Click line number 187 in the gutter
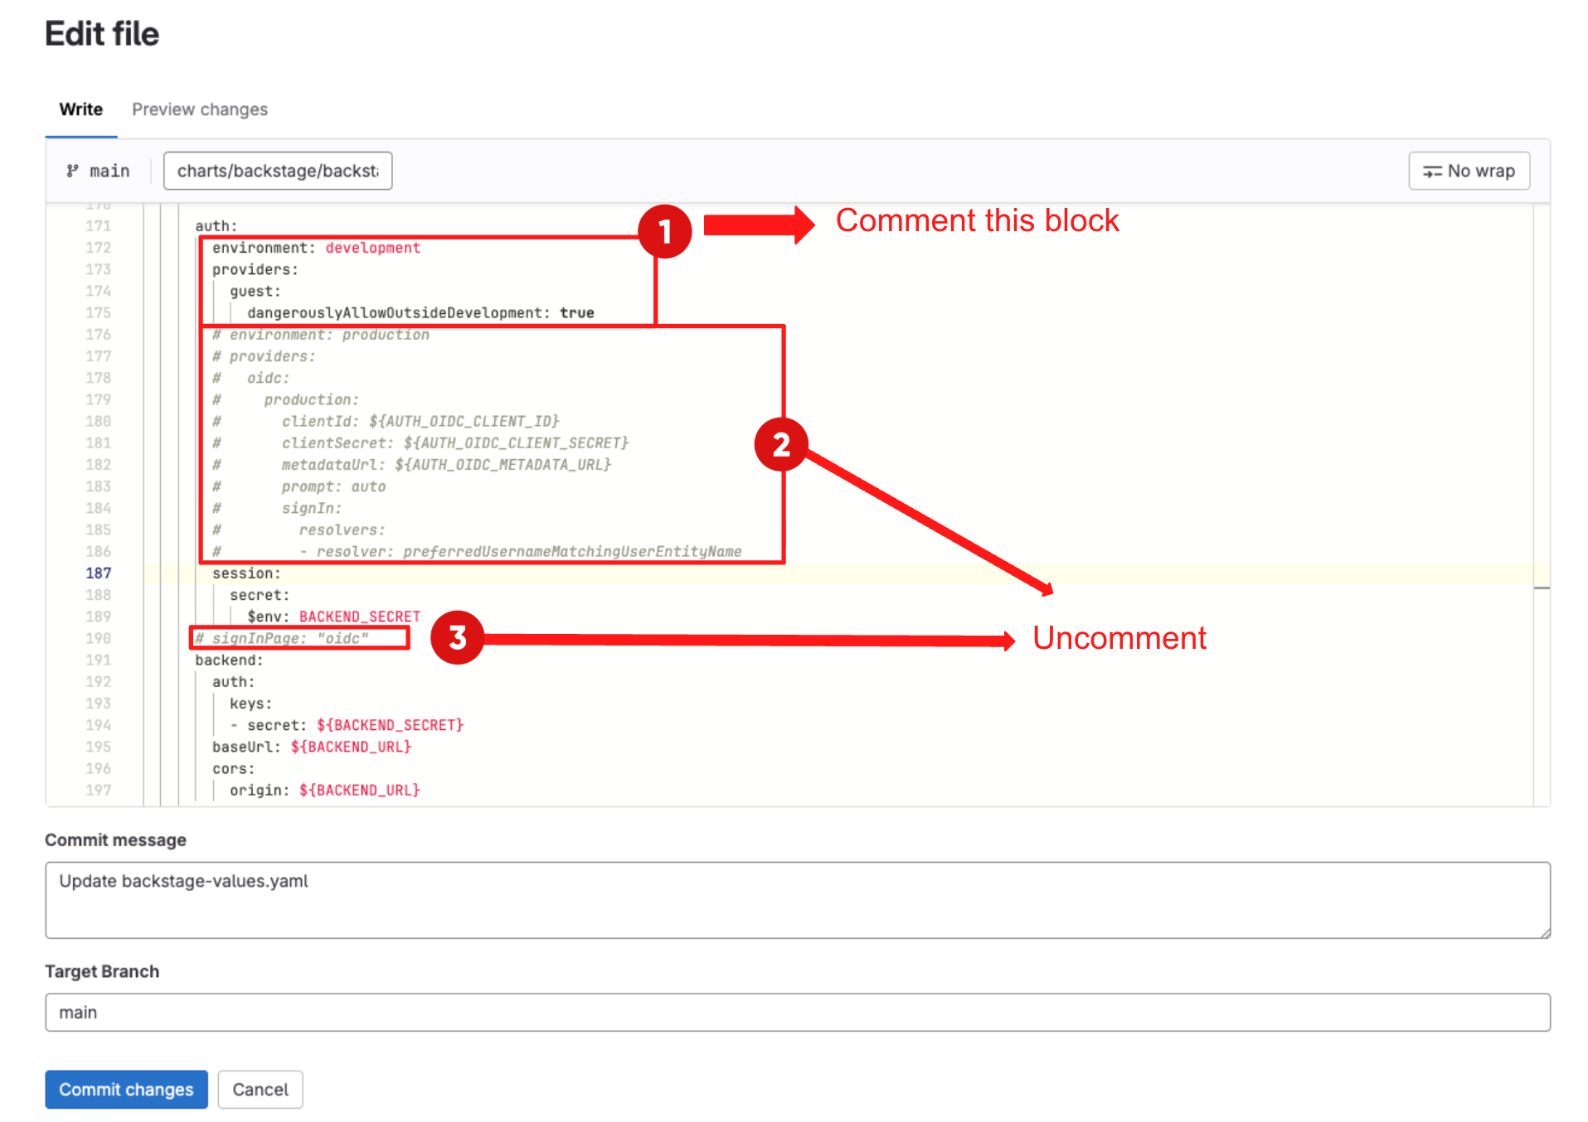The height and width of the screenshot is (1122, 1588). [99, 573]
